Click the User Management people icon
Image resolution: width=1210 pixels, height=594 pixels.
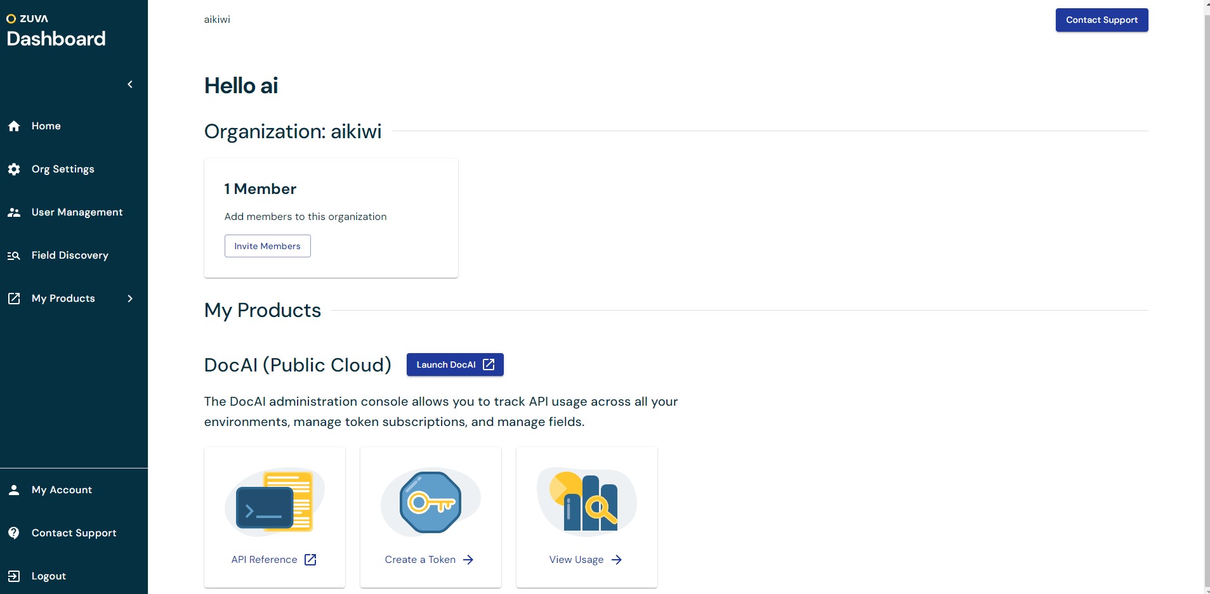coord(14,212)
